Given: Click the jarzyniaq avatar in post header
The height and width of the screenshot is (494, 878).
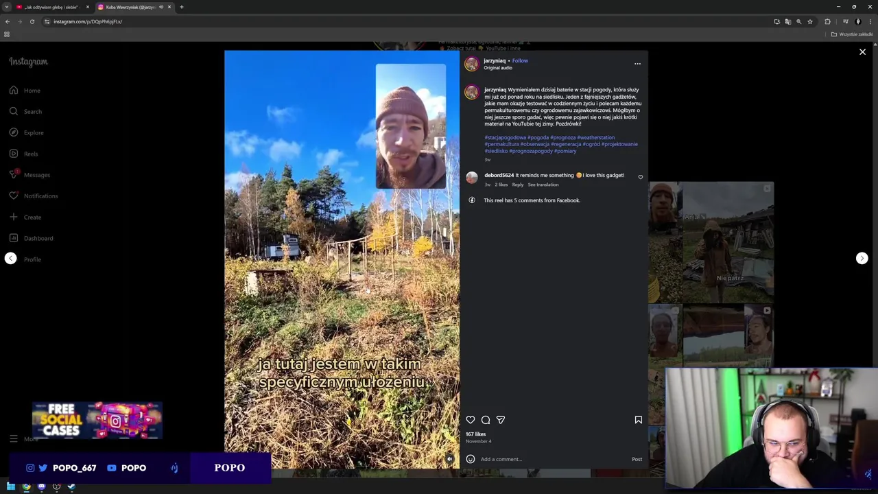Looking at the screenshot, I should (x=471, y=64).
